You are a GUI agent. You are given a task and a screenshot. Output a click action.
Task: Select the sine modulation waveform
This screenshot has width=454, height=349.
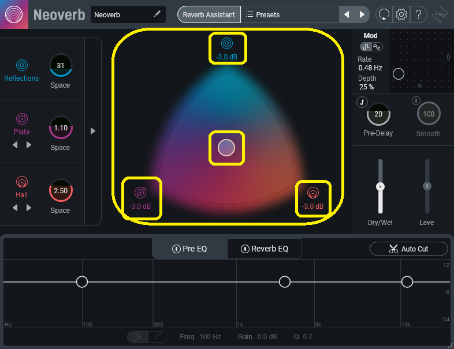tap(377, 47)
